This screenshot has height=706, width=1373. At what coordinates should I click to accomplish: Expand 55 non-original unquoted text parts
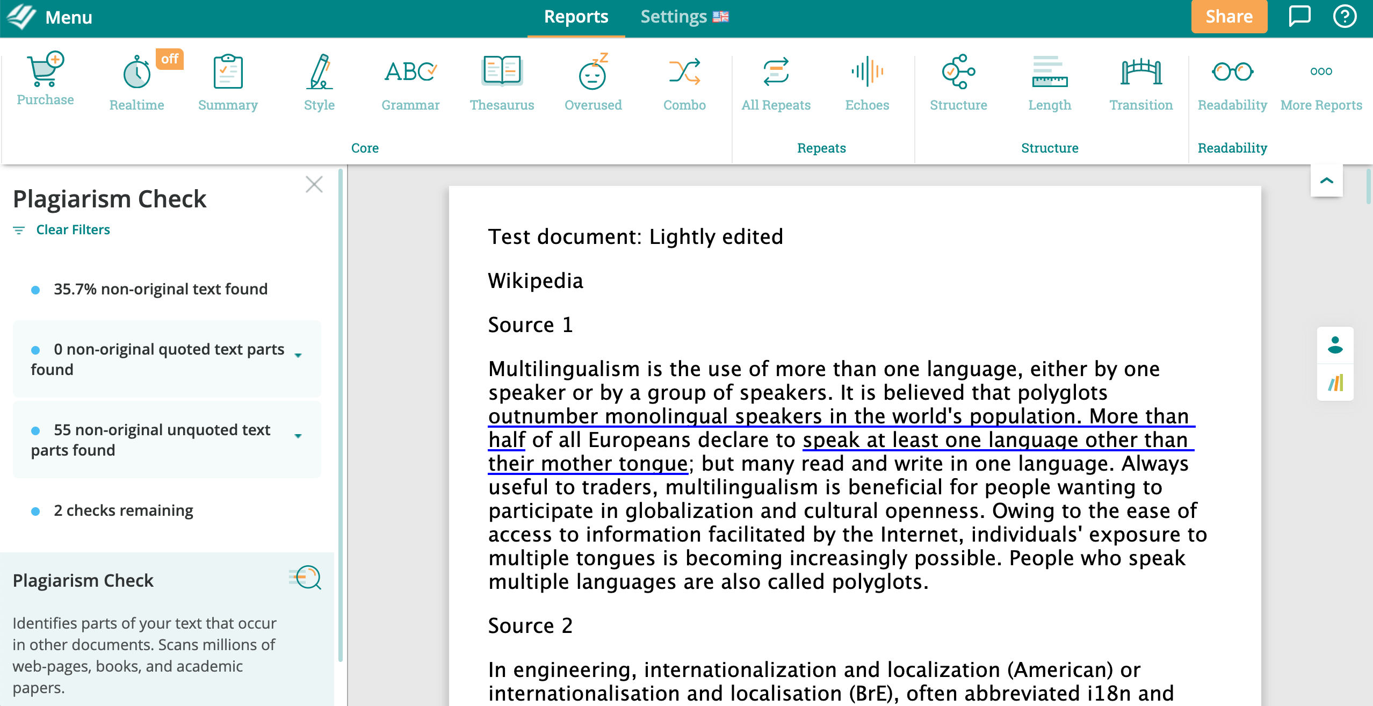[x=298, y=436]
